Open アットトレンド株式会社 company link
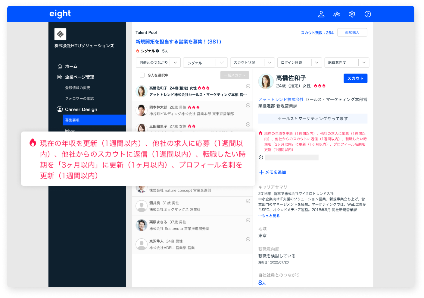Image resolution: width=424 pixels, height=298 pixels. point(281,100)
